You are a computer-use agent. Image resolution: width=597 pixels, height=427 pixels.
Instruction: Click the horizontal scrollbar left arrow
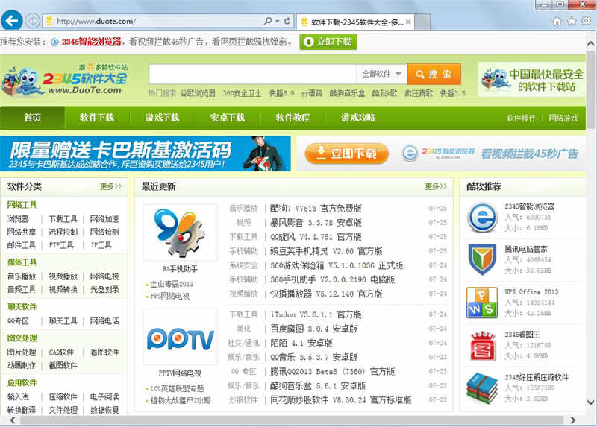(13, 420)
